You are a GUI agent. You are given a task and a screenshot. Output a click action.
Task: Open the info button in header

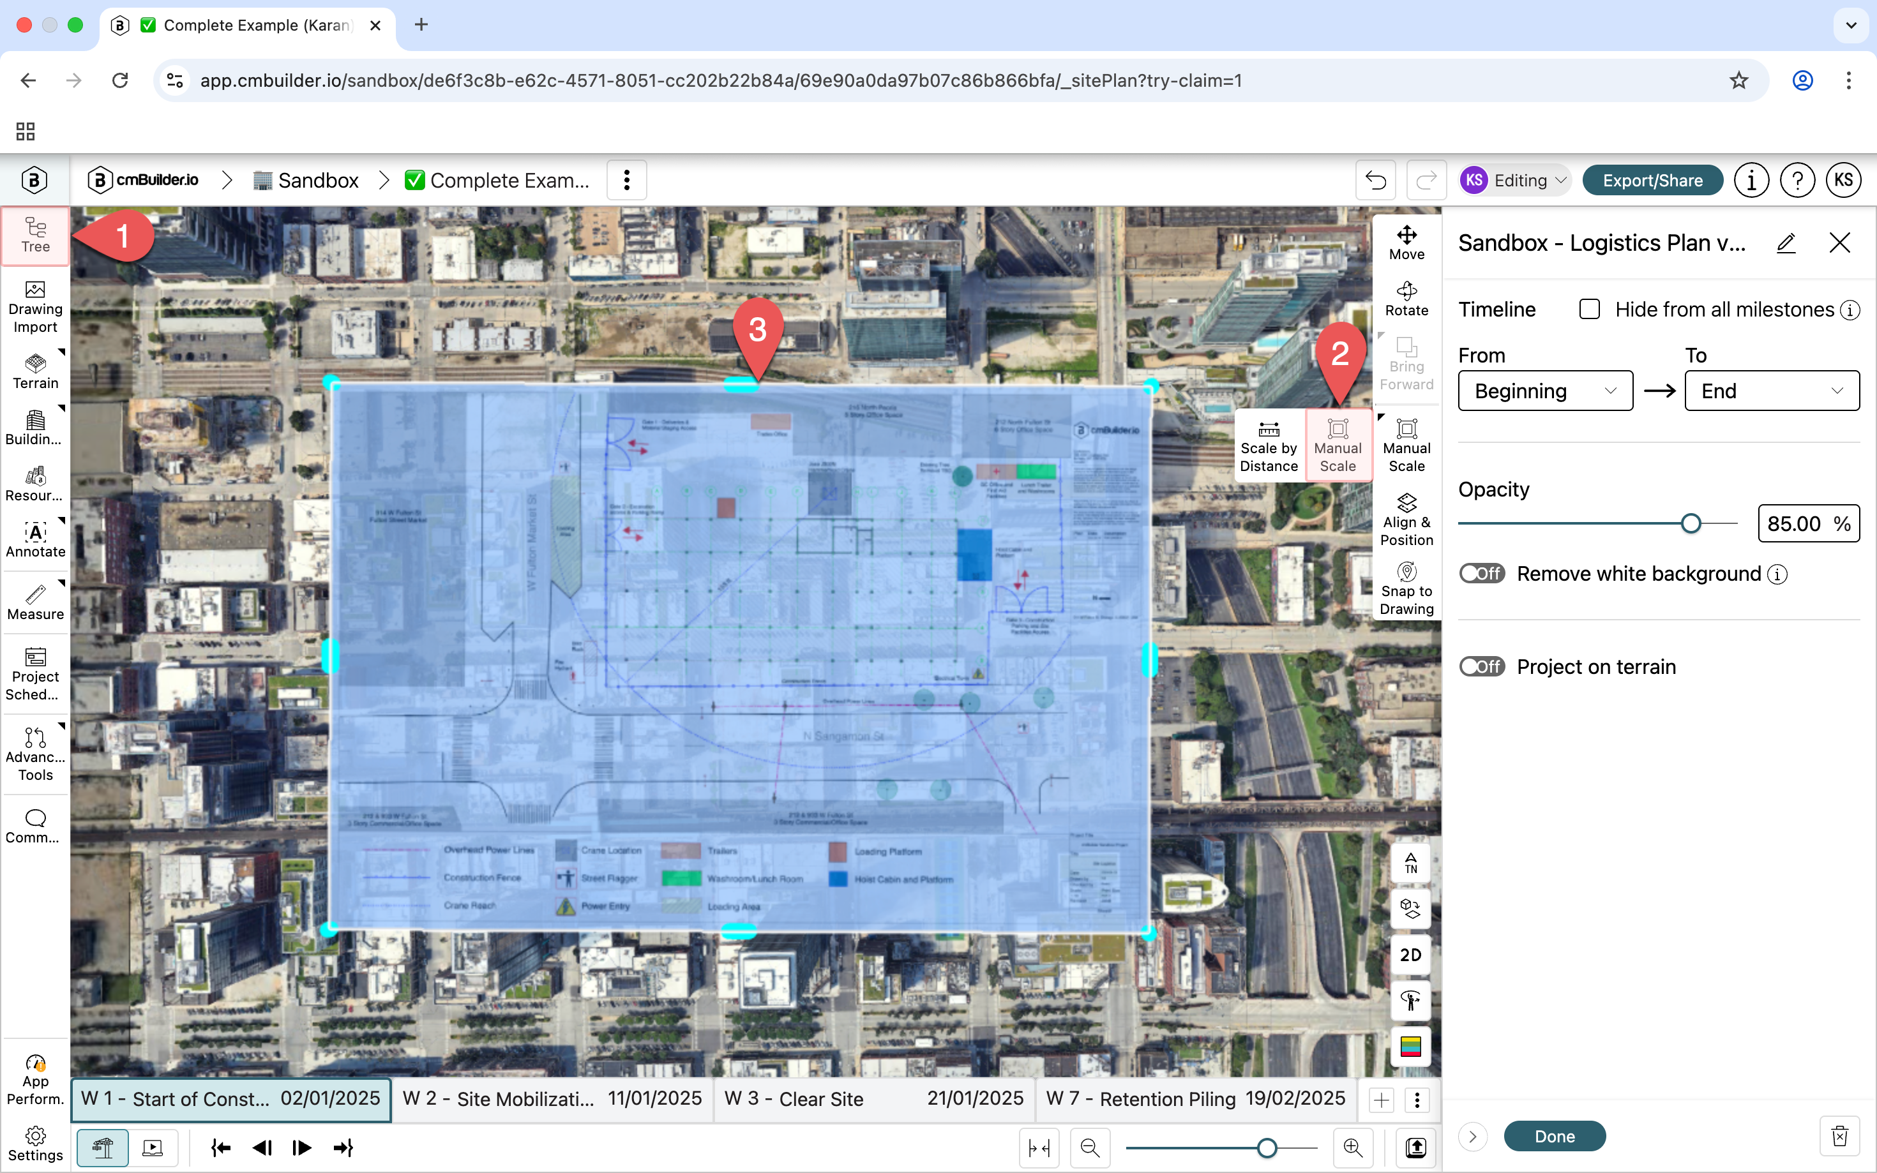coord(1751,180)
